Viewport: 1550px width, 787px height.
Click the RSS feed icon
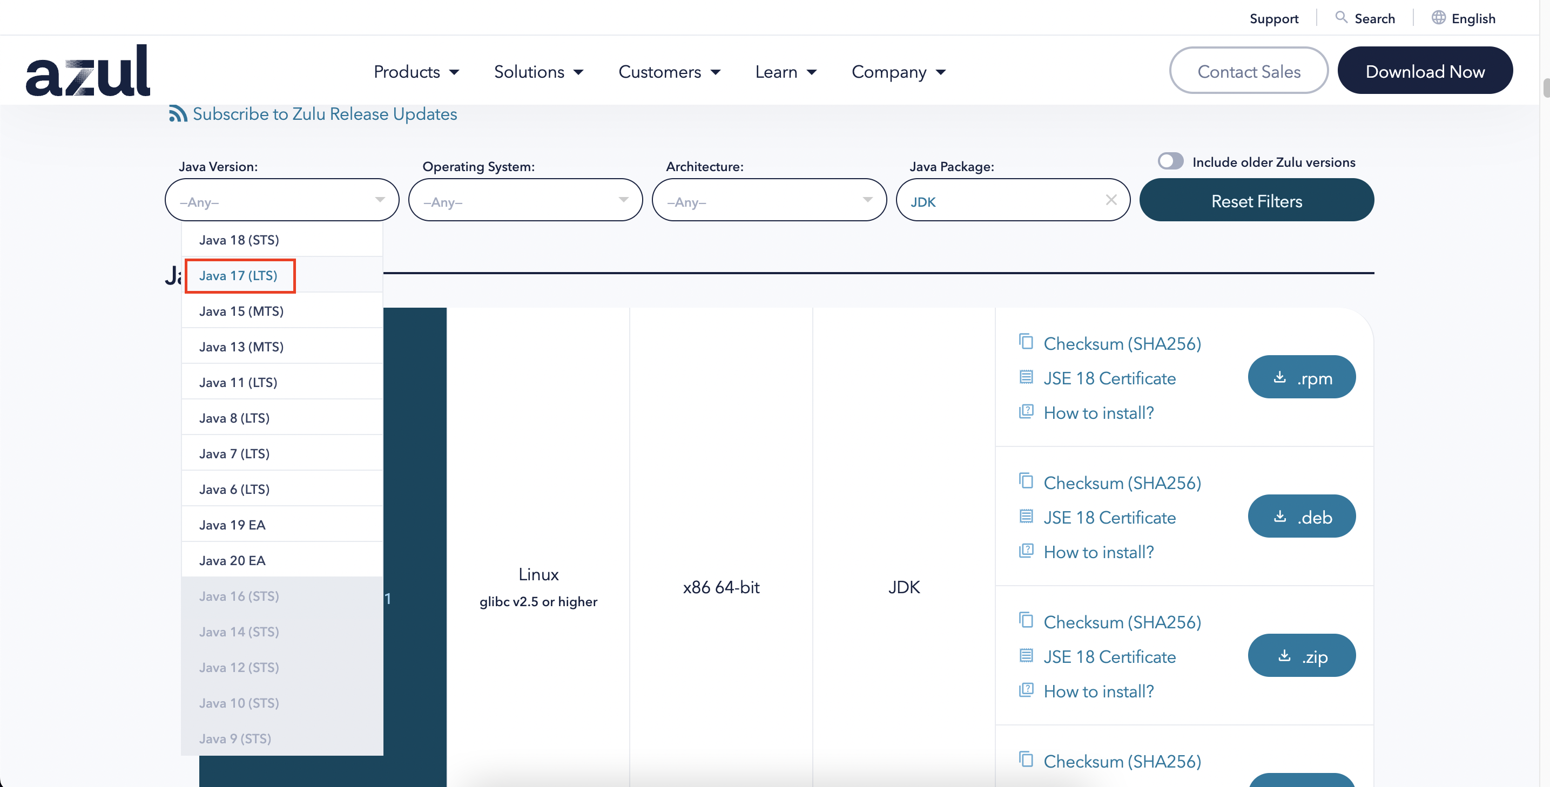178,114
